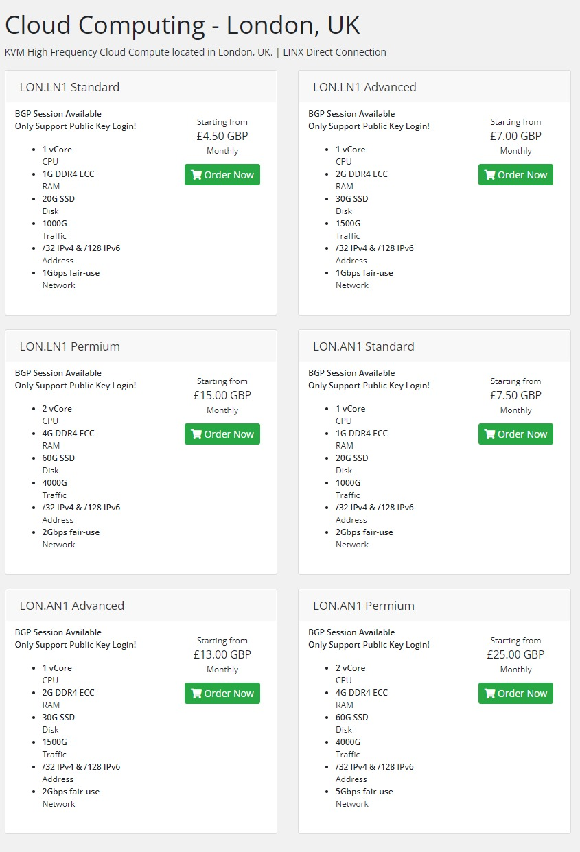Select the LON.AN1 Advanced card title
The width and height of the screenshot is (580, 852).
tap(72, 606)
